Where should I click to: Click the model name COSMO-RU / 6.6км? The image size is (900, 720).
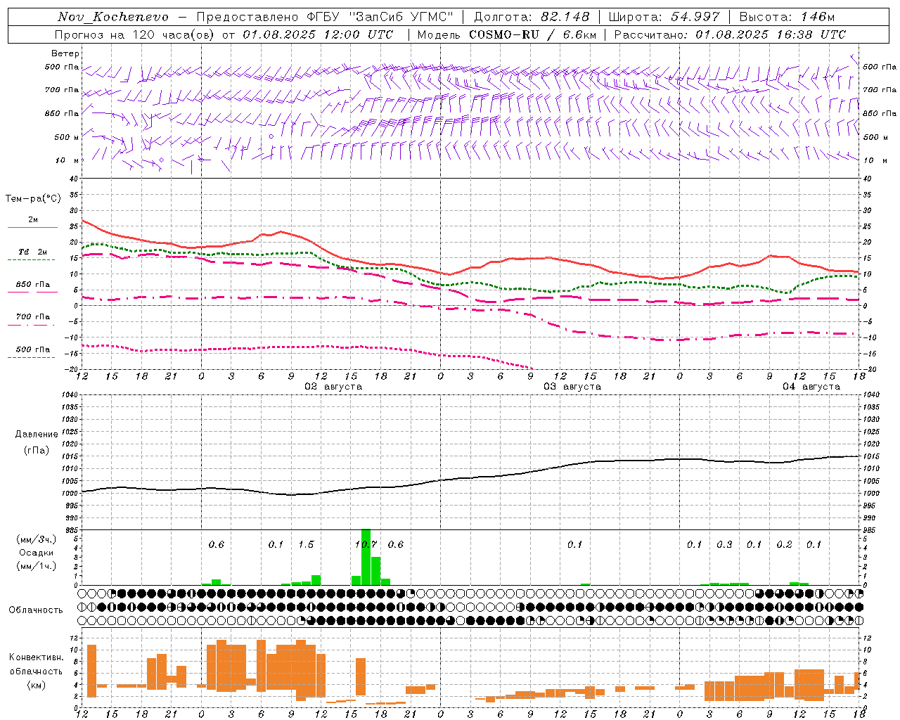(x=533, y=34)
